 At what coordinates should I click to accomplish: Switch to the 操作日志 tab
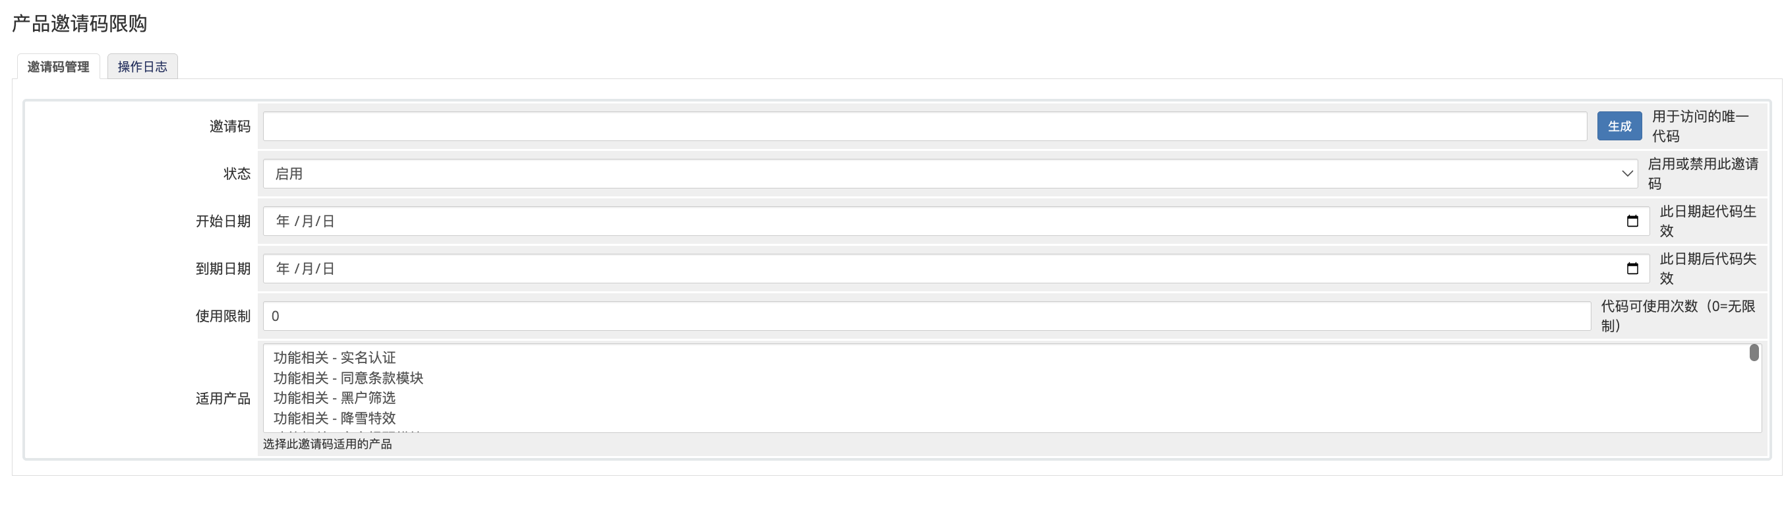click(x=142, y=67)
